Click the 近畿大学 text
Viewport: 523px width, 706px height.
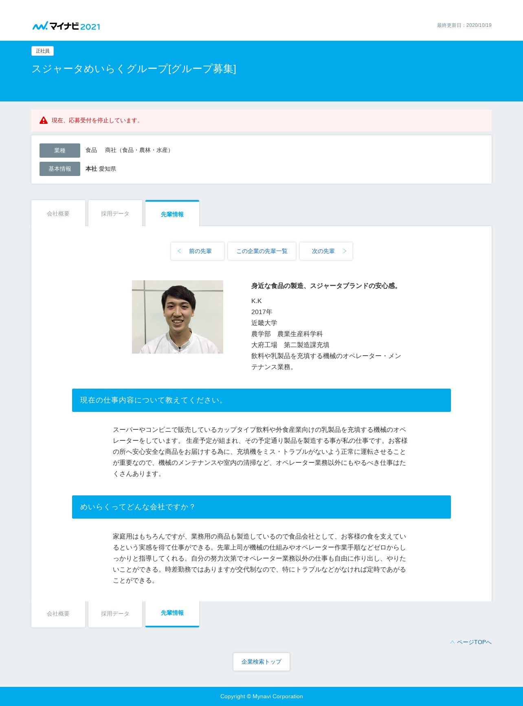[264, 323]
